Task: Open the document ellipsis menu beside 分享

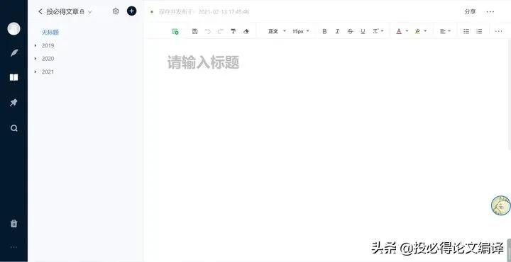Action: pyautogui.click(x=490, y=12)
